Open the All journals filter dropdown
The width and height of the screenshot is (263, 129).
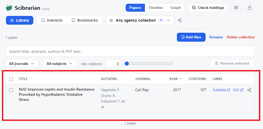pos(22,64)
